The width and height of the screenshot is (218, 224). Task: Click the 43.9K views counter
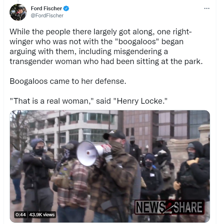click(x=42, y=214)
